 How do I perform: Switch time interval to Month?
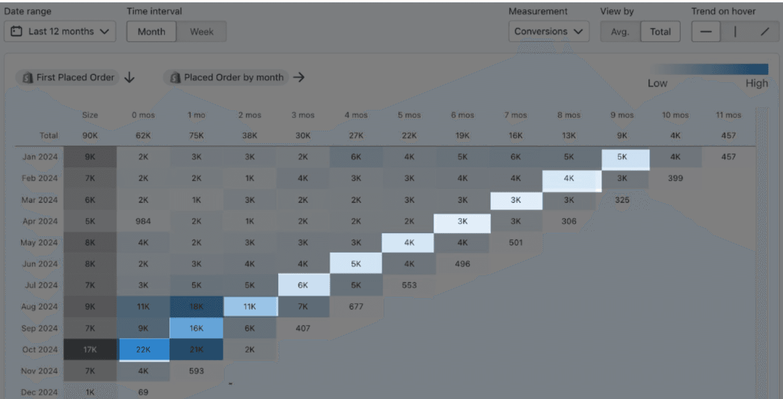(151, 32)
